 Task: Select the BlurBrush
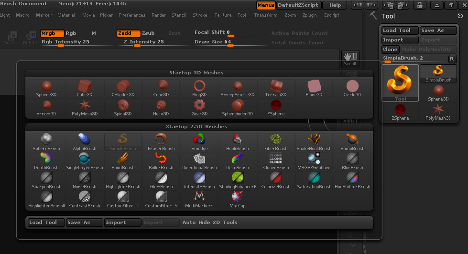(x=352, y=162)
